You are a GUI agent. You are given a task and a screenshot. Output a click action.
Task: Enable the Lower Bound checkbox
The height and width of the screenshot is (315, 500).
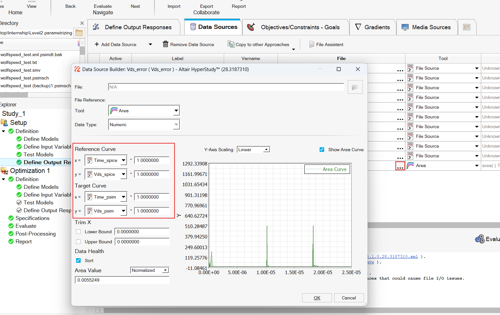pyautogui.click(x=78, y=232)
